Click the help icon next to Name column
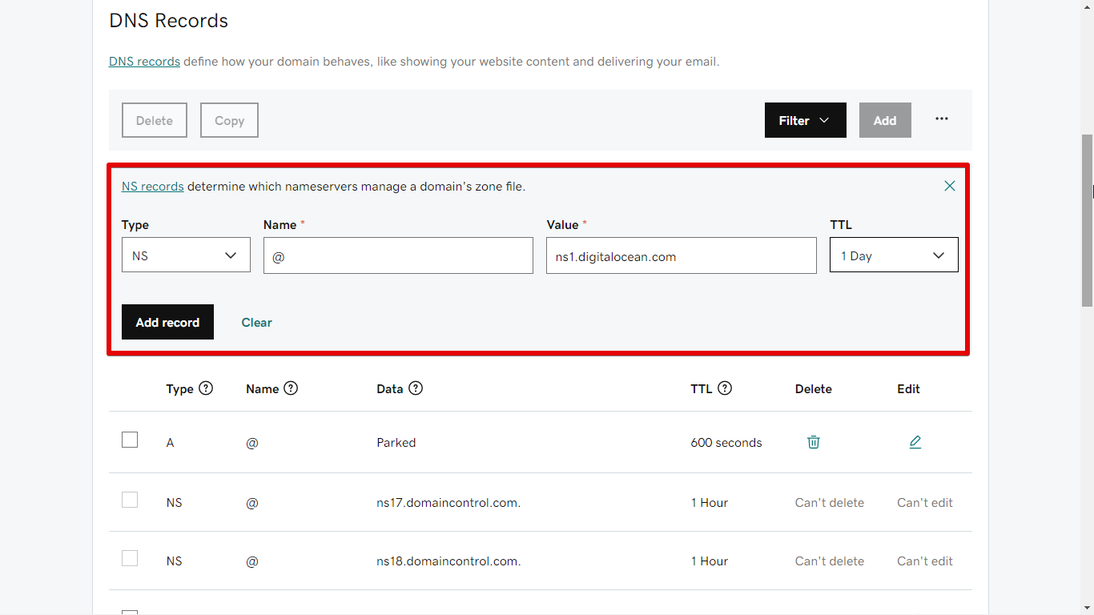Image resolution: width=1094 pixels, height=615 pixels. [291, 388]
